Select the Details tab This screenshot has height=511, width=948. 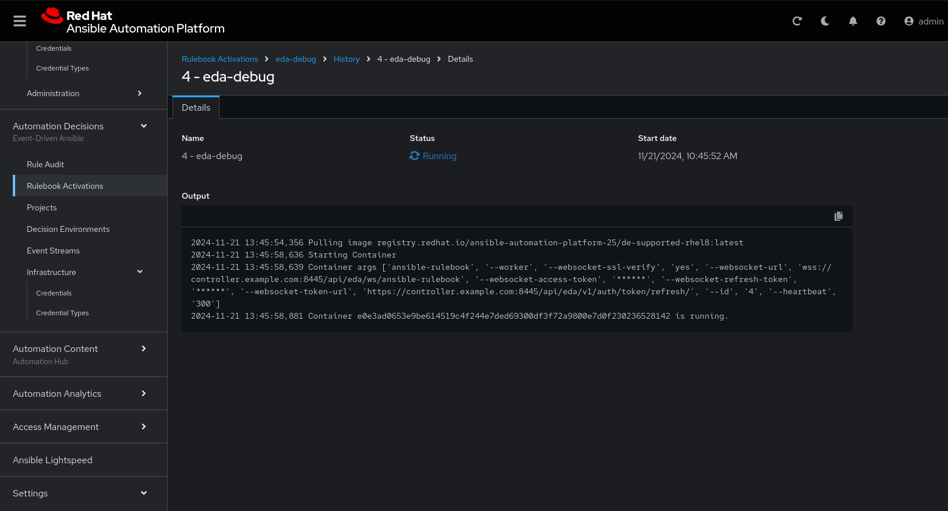196,108
